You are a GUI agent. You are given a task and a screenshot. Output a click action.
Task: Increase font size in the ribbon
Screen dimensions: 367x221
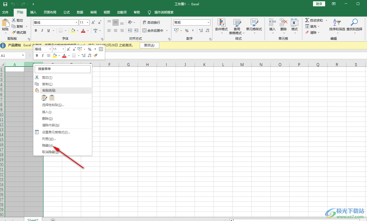[93, 23]
